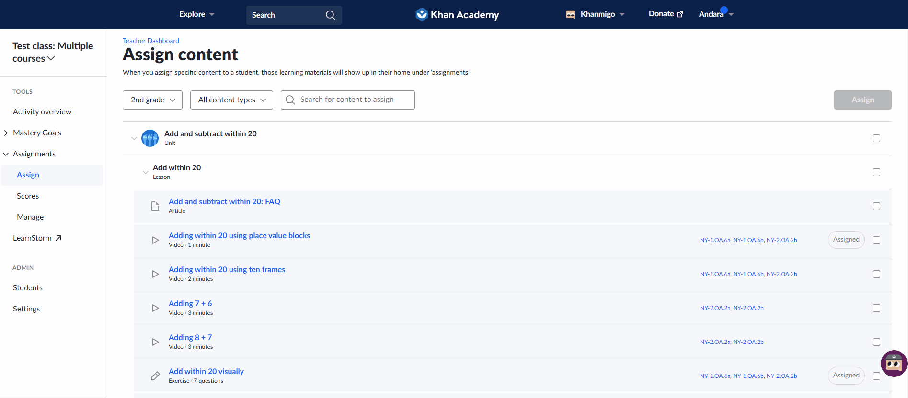Click the Khanmigo face icon in header

[570, 14]
